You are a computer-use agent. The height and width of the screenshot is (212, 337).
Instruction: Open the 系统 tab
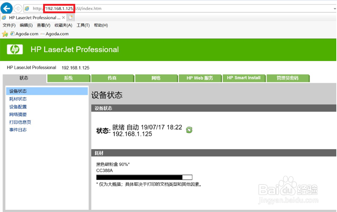[x=68, y=78]
